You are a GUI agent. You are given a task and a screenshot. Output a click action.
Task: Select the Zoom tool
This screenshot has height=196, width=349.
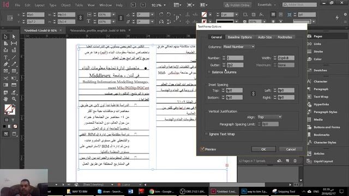14,99
